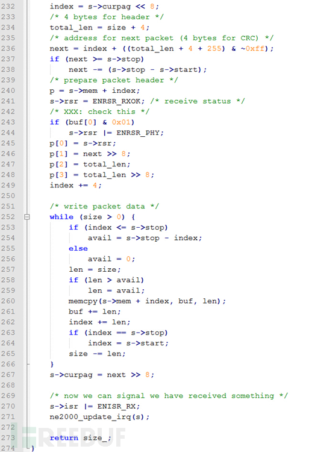Click the 'write packet data' comment

click(x=104, y=206)
